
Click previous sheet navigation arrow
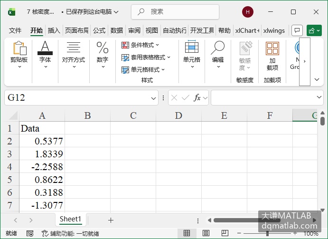(x=16, y=220)
